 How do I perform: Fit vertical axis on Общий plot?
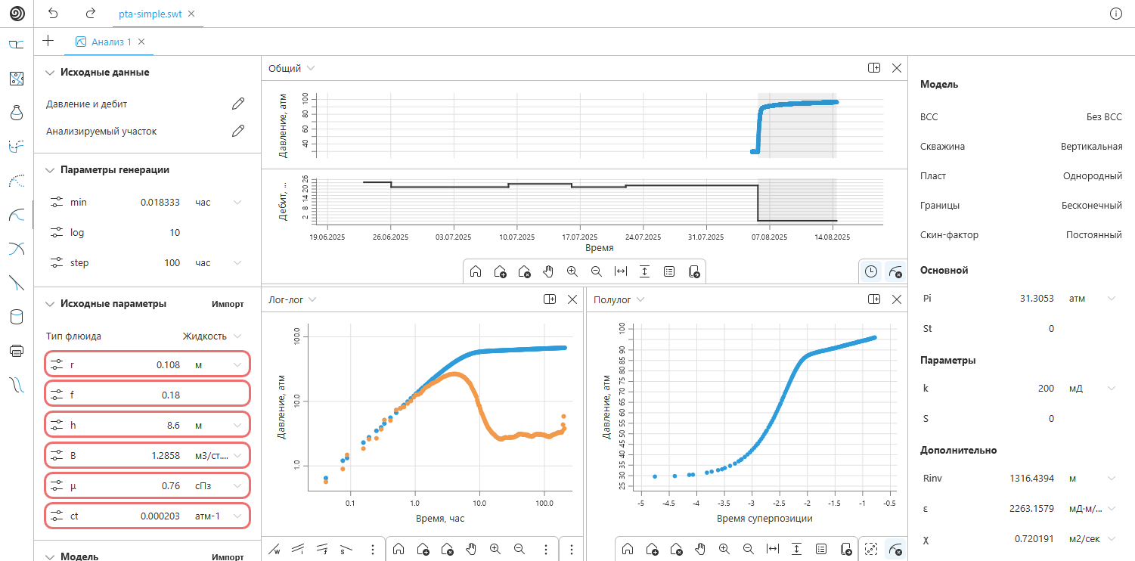click(645, 271)
